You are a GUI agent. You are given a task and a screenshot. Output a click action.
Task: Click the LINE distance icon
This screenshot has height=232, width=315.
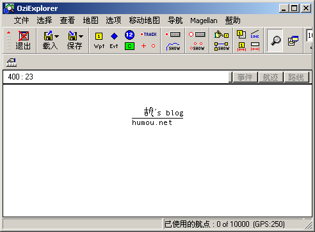point(255,34)
